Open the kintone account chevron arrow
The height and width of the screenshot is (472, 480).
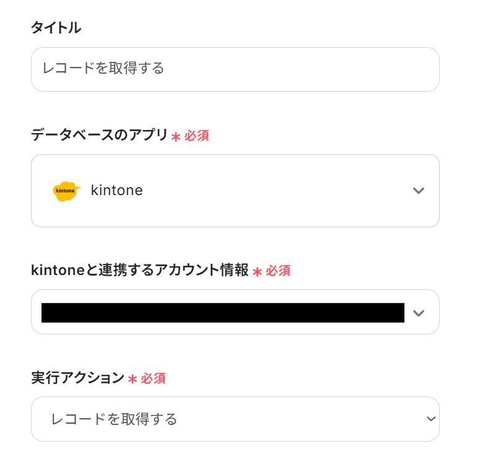419,313
